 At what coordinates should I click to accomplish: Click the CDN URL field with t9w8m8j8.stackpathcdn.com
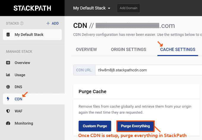point(149,70)
